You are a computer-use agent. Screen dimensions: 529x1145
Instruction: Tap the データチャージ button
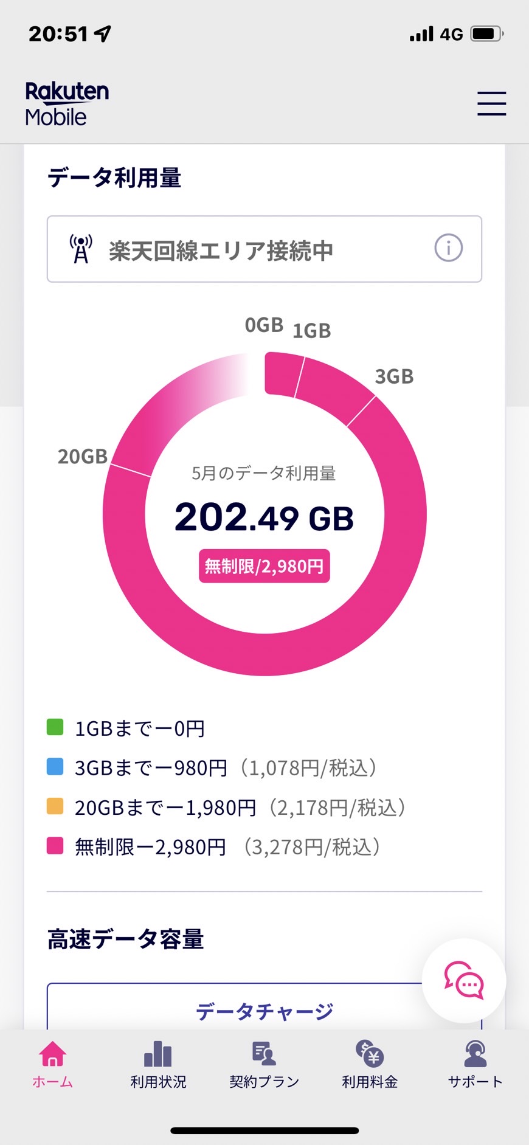tap(264, 1006)
